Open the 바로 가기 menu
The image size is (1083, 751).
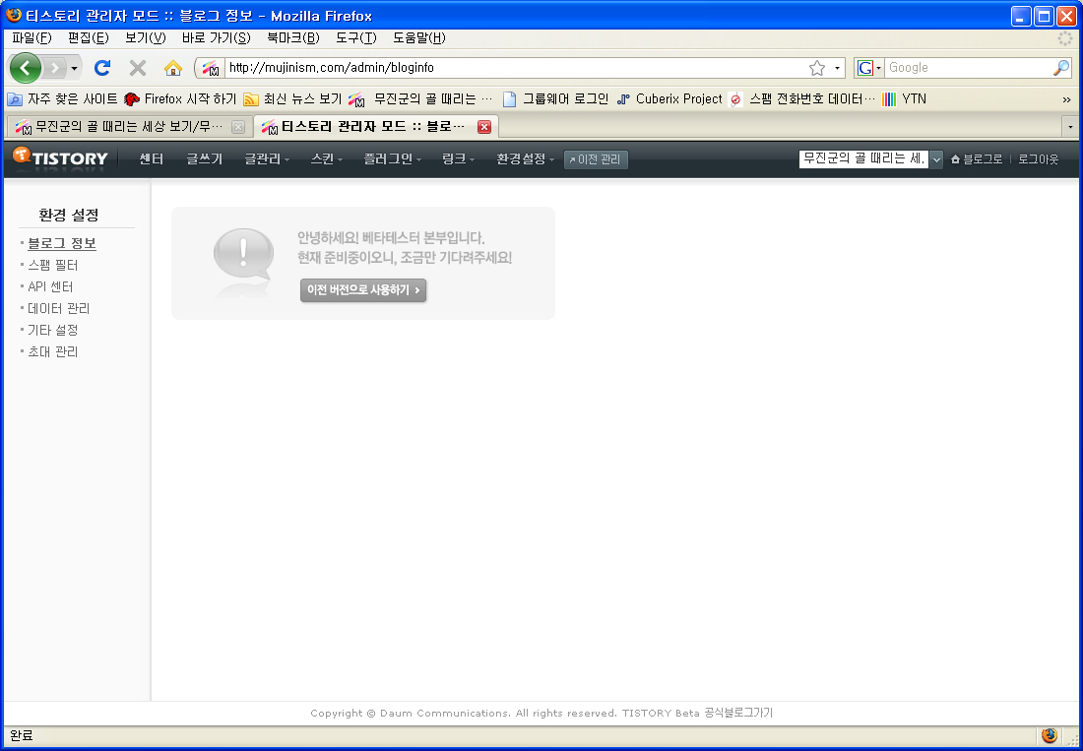[217, 38]
